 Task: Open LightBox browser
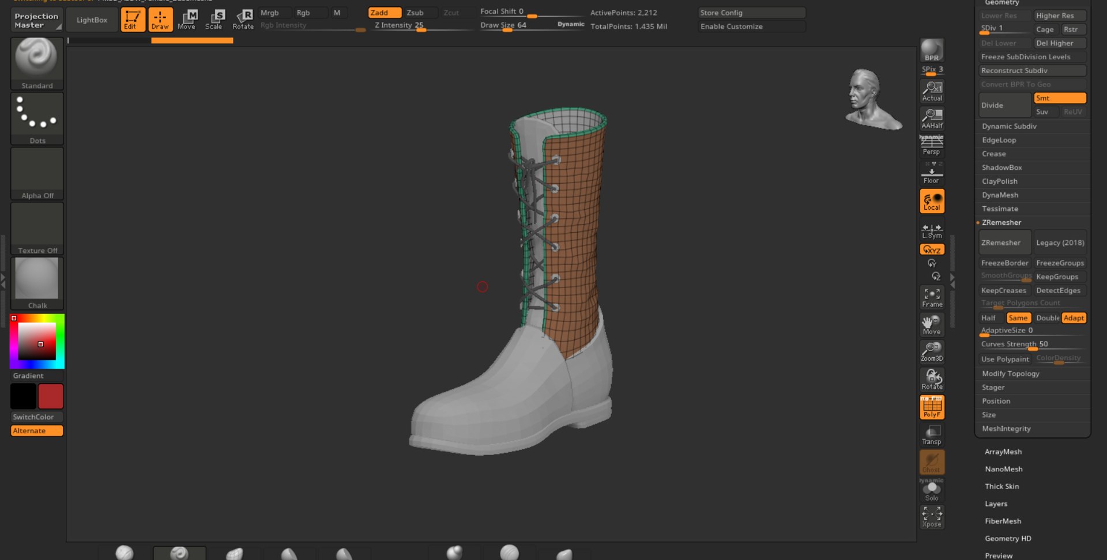[92, 20]
